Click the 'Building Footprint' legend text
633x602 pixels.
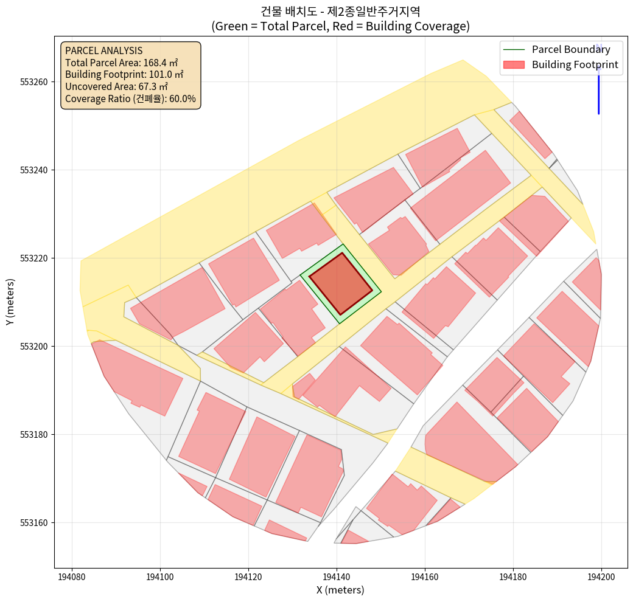point(575,64)
